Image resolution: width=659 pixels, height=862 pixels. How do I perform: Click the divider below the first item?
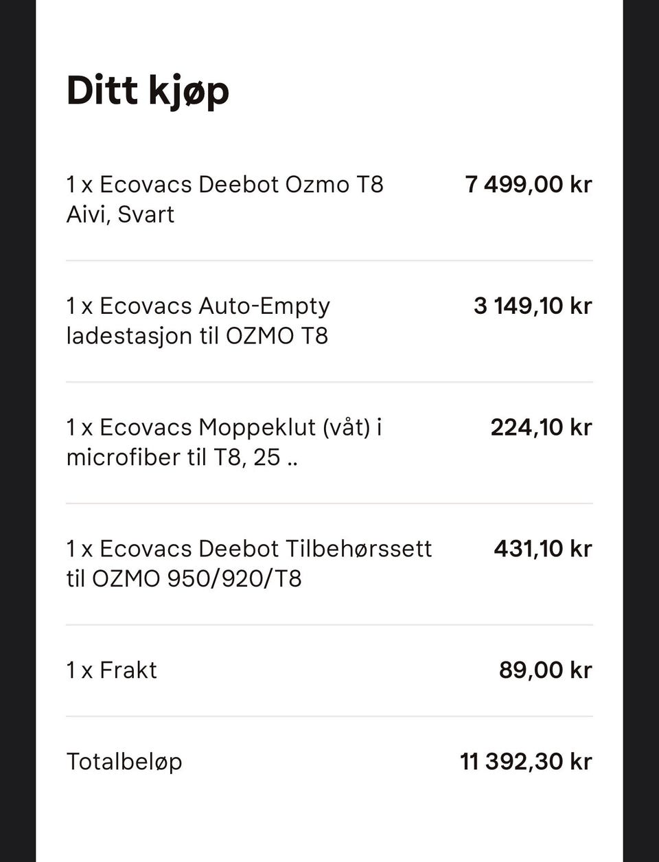click(329, 260)
